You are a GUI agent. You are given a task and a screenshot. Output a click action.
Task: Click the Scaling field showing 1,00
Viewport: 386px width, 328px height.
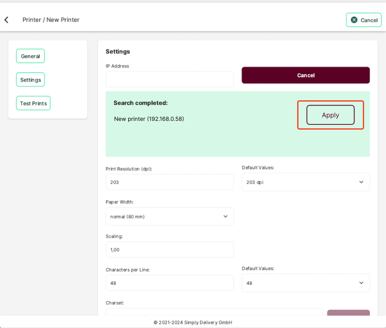pyautogui.click(x=170, y=250)
